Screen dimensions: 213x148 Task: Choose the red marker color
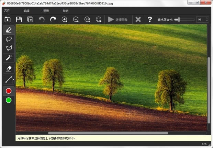pos(9,91)
